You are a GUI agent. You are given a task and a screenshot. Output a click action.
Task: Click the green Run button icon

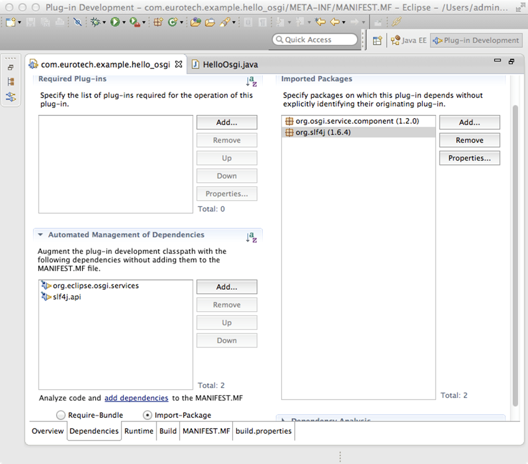(115, 22)
